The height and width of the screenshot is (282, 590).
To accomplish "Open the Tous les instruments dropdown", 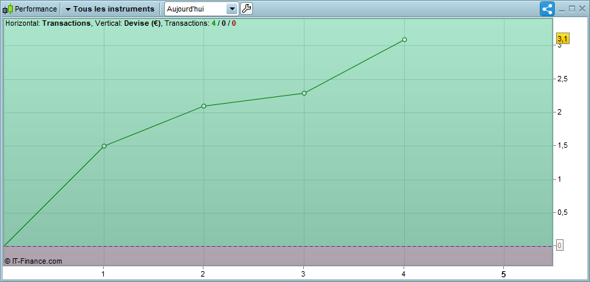I will pos(109,9).
